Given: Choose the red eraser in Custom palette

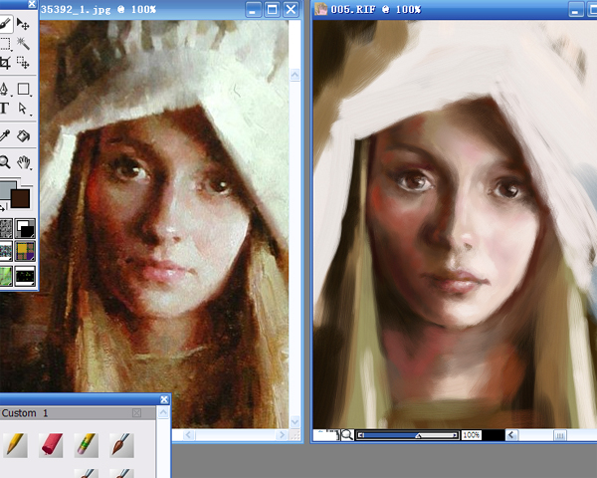Looking at the screenshot, I should [51, 445].
